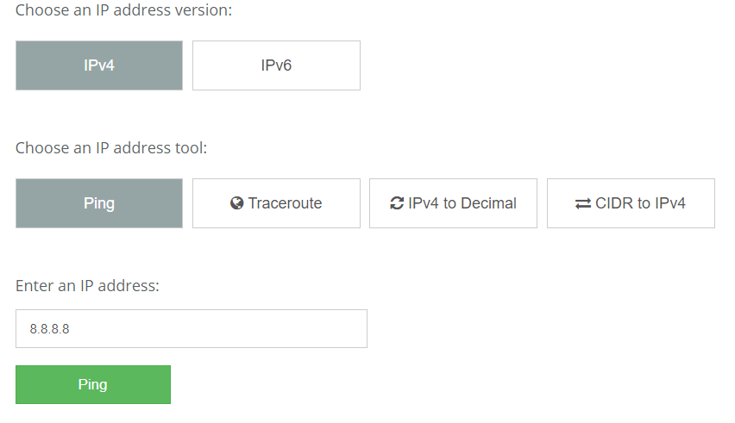Click the two-way exchange arrows icon
This screenshot has width=735, height=423.
click(x=583, y=204)
